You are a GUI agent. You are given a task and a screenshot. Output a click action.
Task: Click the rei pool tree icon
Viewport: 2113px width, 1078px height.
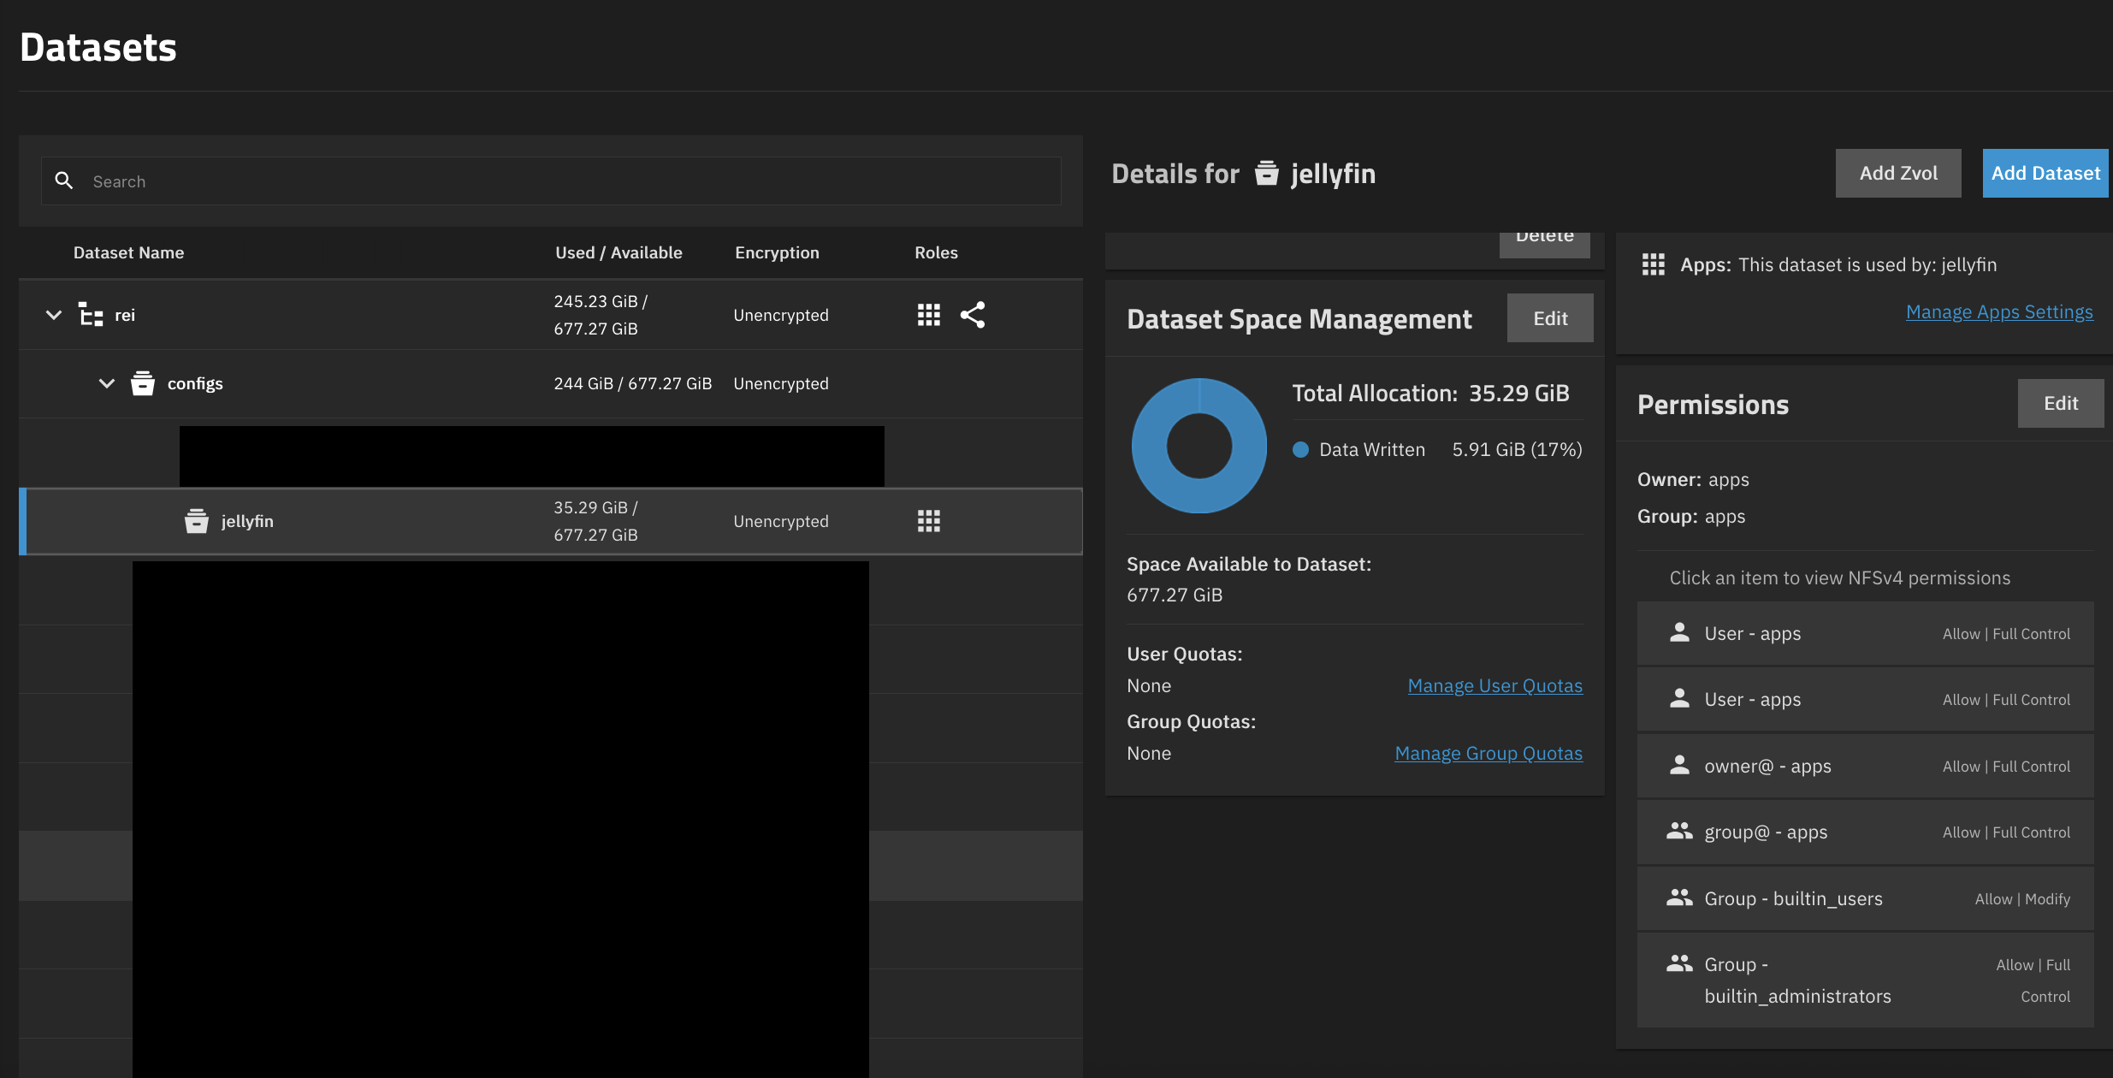91,315
